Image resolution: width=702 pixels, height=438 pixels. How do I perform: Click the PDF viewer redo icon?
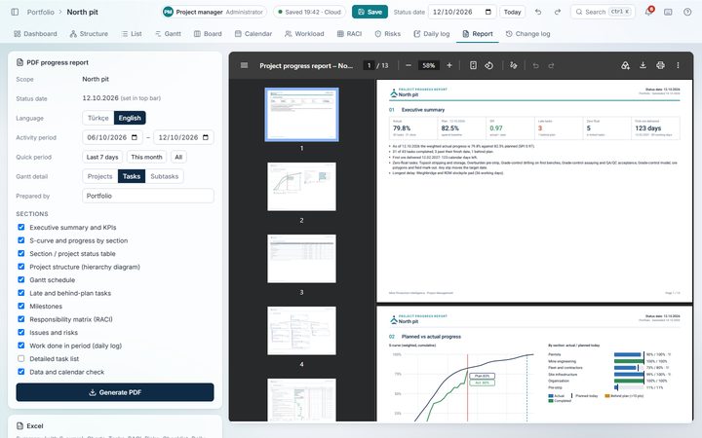coord(551,65)
